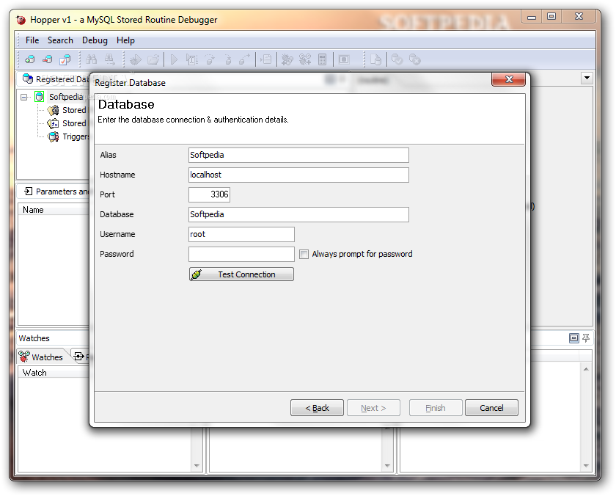
Task: Click the show execution point icon
Action: coord(266,59)
